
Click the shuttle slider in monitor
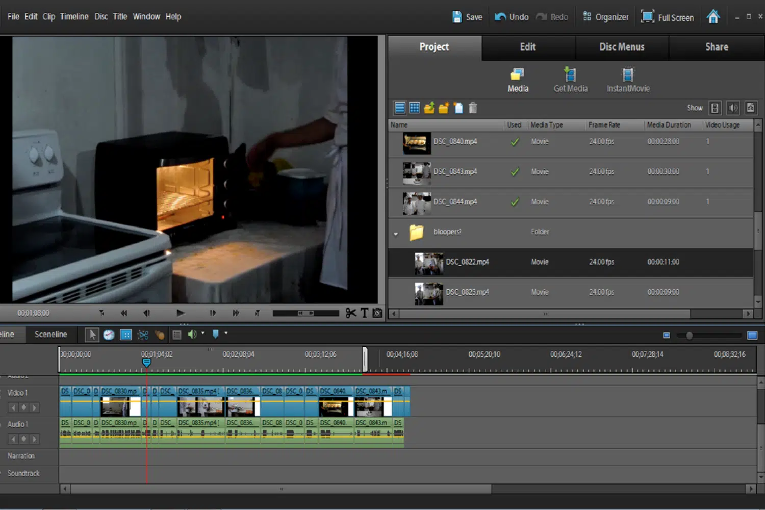305,313
